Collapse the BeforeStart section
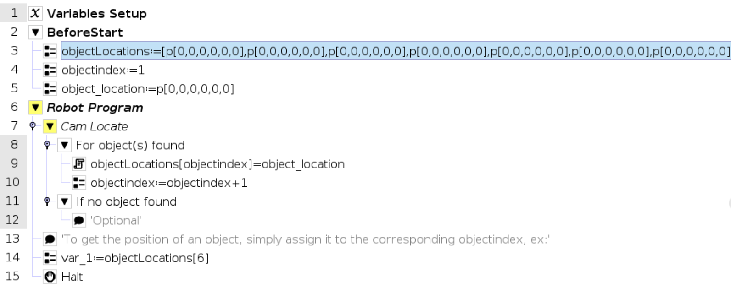This screenshot has height=288, width=731. coord(35,33)
